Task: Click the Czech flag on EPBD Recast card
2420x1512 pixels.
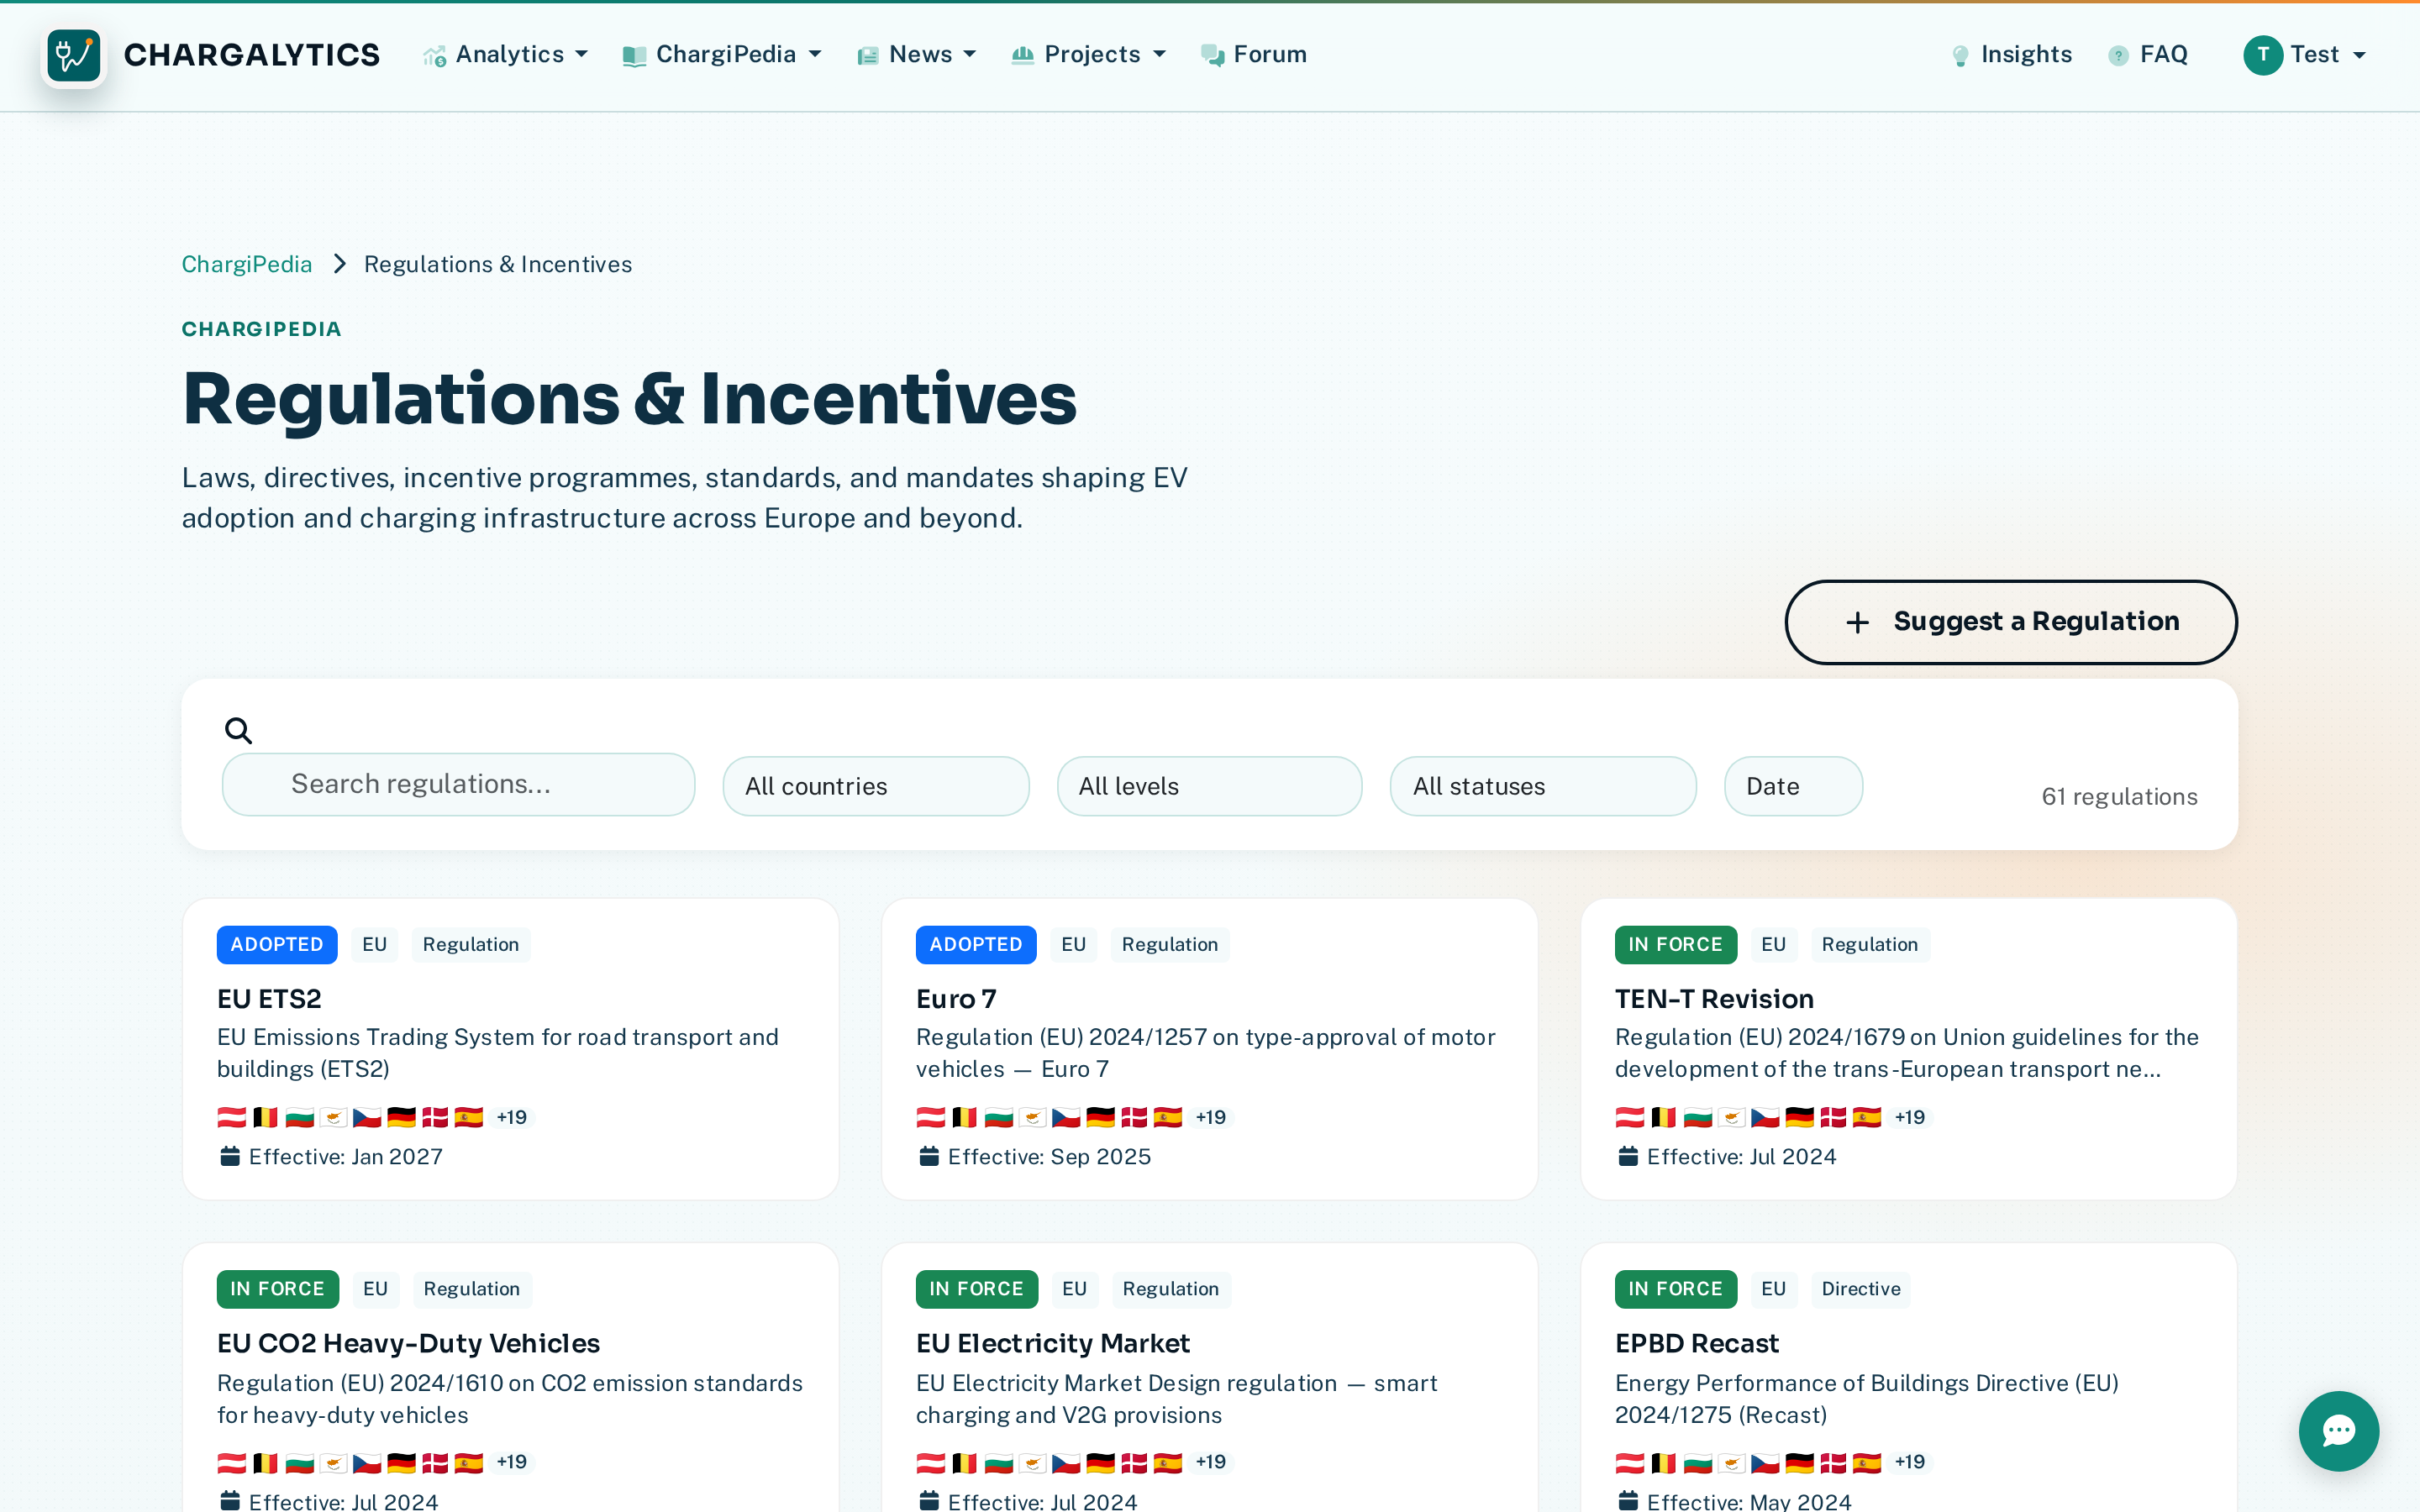Action: 1765,1462
